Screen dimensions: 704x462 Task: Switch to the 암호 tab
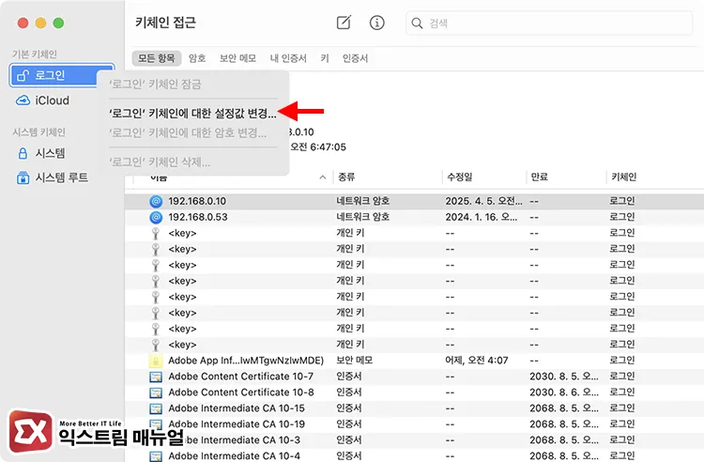click(197, 58)
